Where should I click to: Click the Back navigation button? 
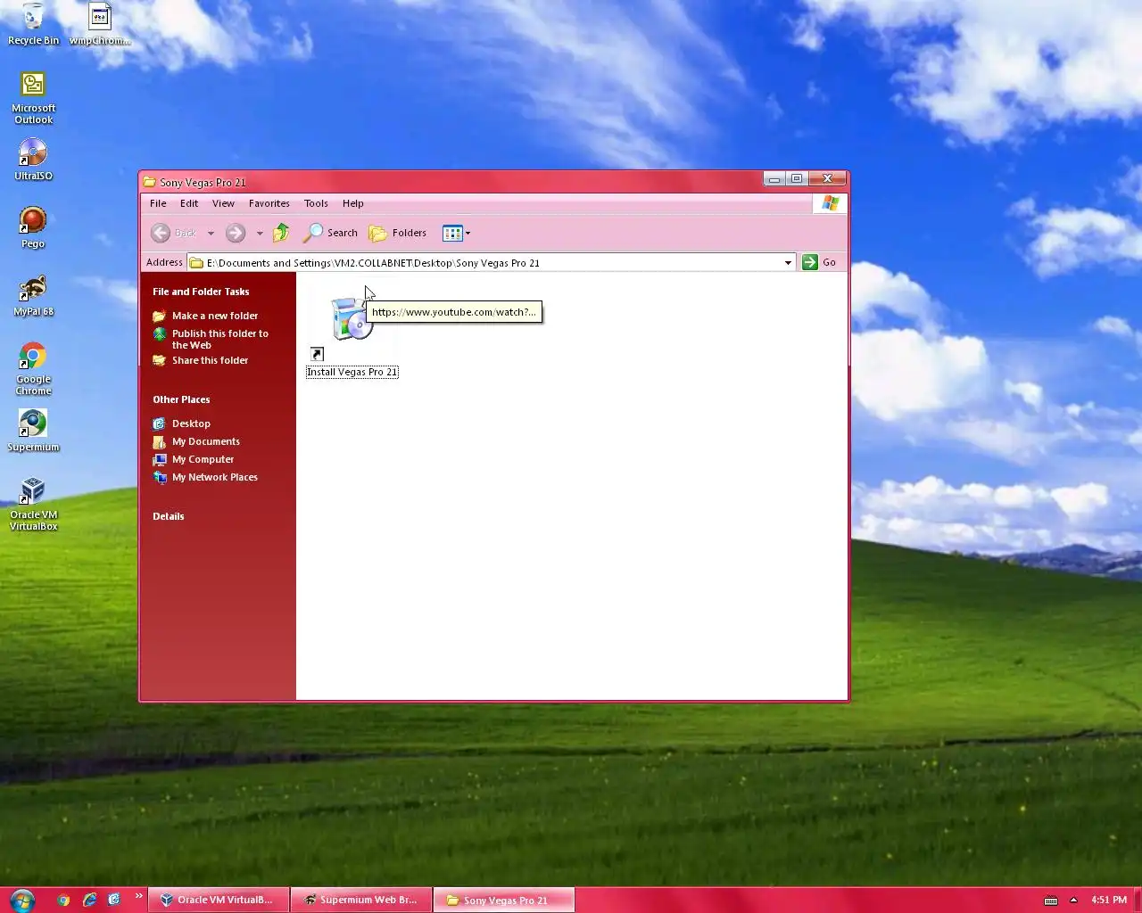(x=174, y=233)
